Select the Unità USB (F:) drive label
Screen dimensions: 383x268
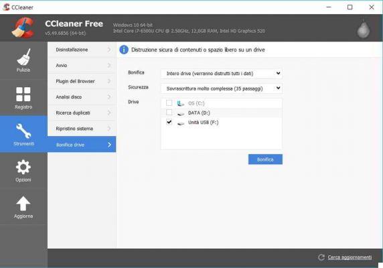click(204, 123)
